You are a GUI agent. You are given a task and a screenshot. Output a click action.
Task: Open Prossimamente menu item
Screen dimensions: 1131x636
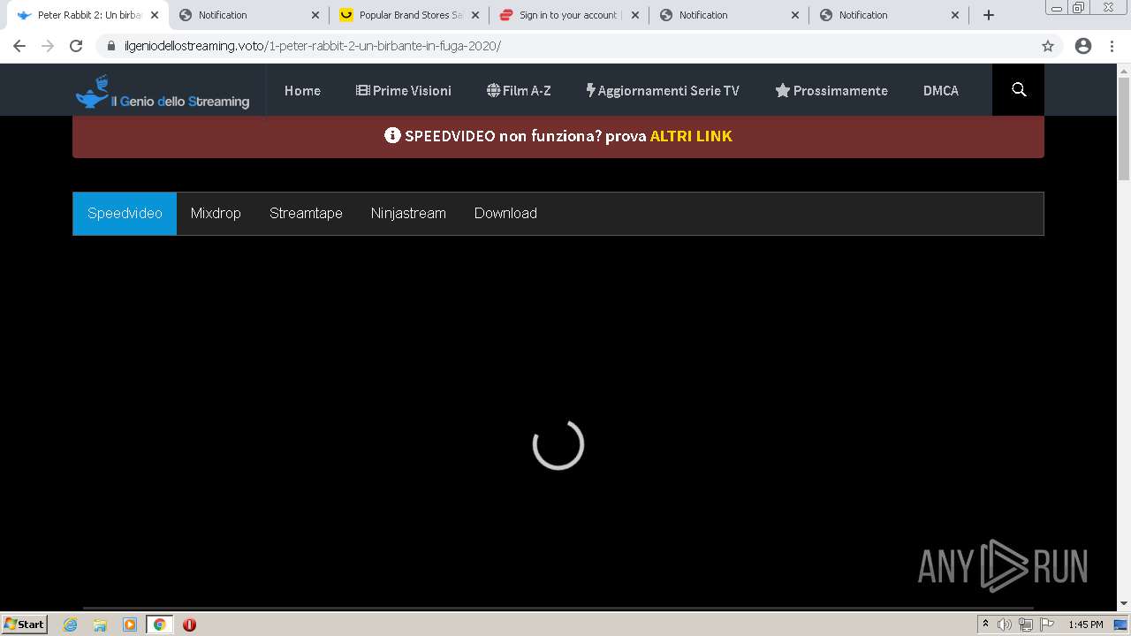click(831, 90)
